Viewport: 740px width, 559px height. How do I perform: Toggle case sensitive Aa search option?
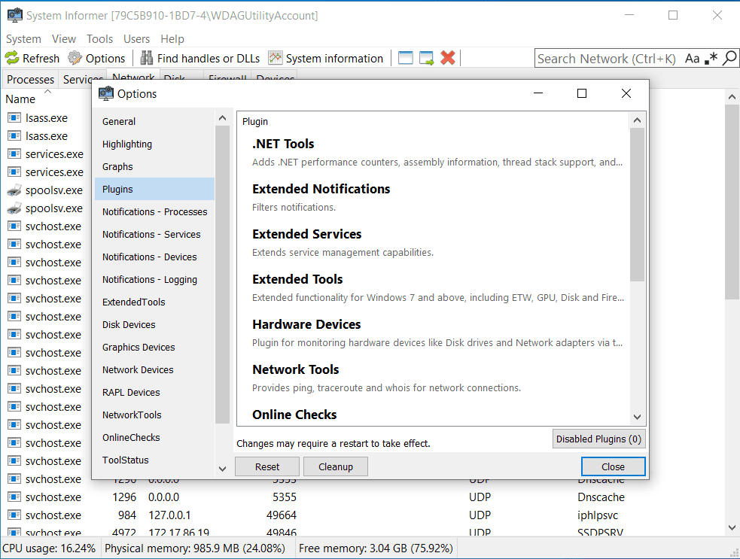(x=692, y=59)
